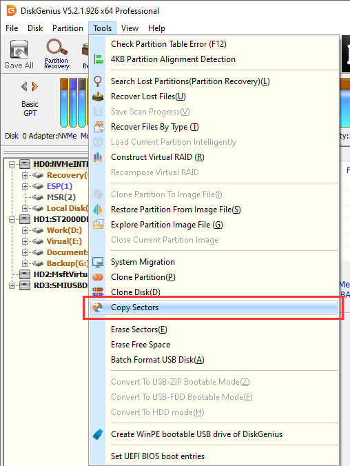Choose Search Lost Partitions(Partition Recovery)(L)
The height and width of the screenshot is (466, 350).
[214, 81]
